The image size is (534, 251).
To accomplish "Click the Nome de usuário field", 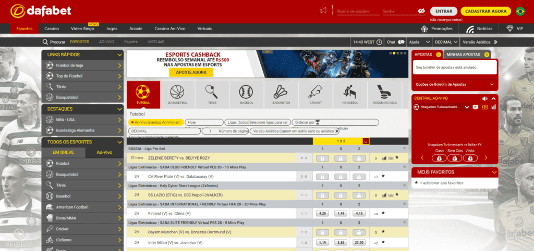I will coord(358,11).
